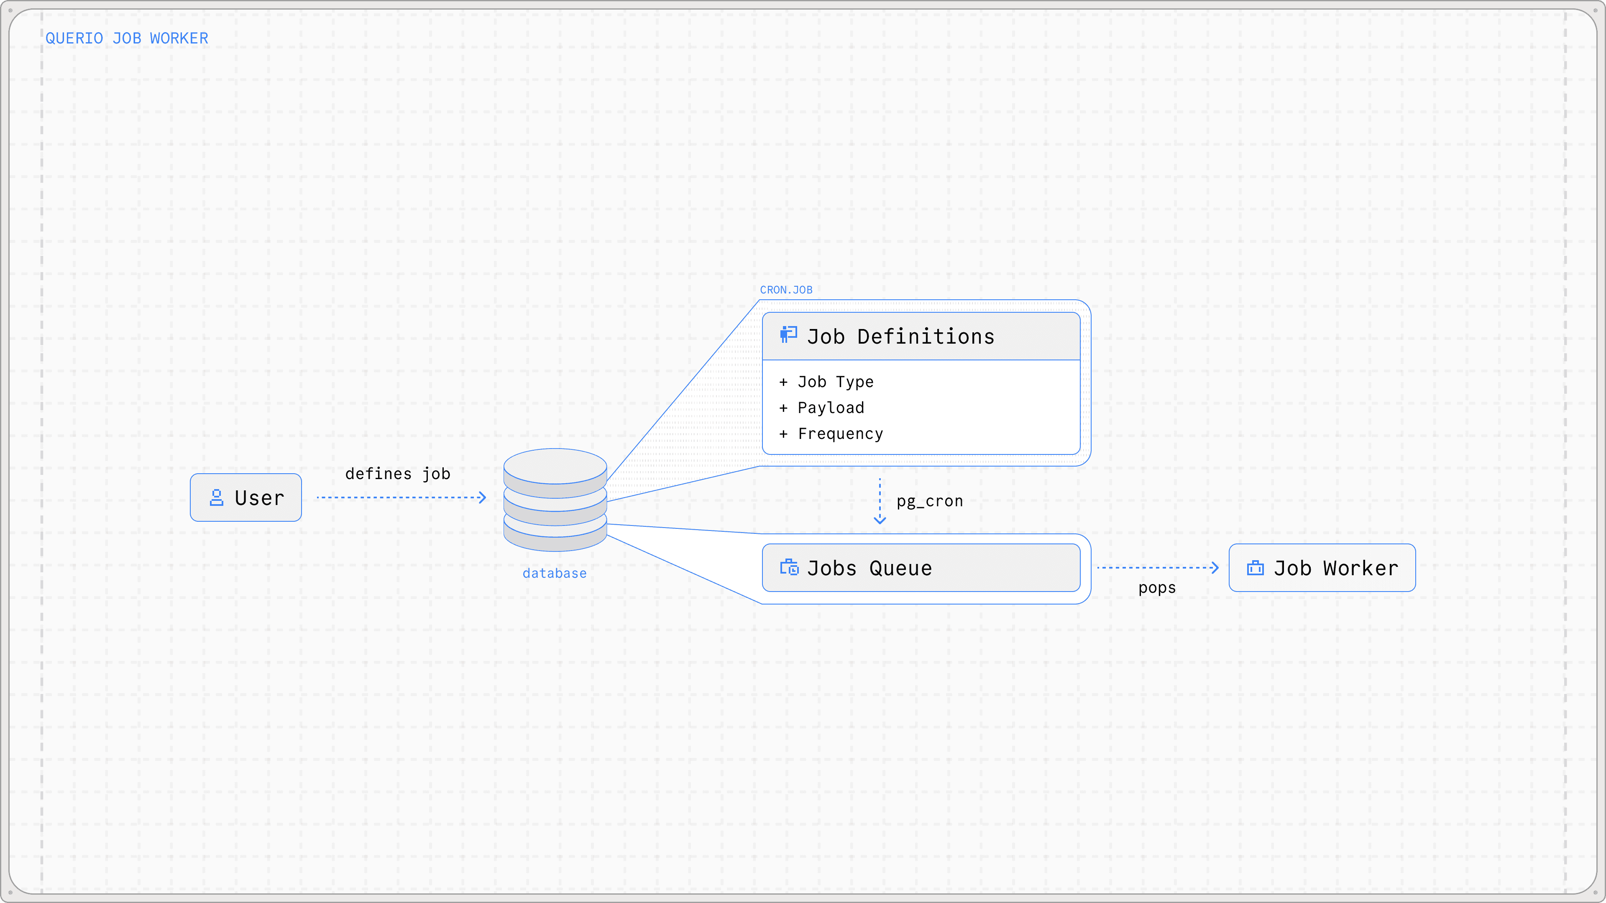Select the Job Definitions header
1606x903 pixels.
click(x=900, y=337)
